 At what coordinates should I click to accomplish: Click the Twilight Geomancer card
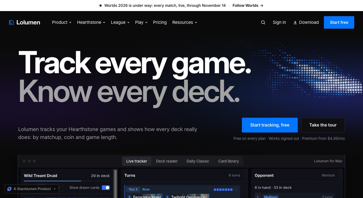point(187,196)
